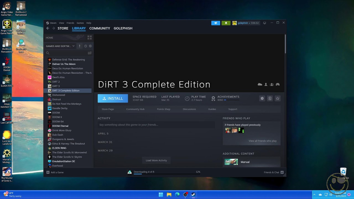Go to the STORE tab
Screen dimensions: 354x199
(x=63, y=28)
